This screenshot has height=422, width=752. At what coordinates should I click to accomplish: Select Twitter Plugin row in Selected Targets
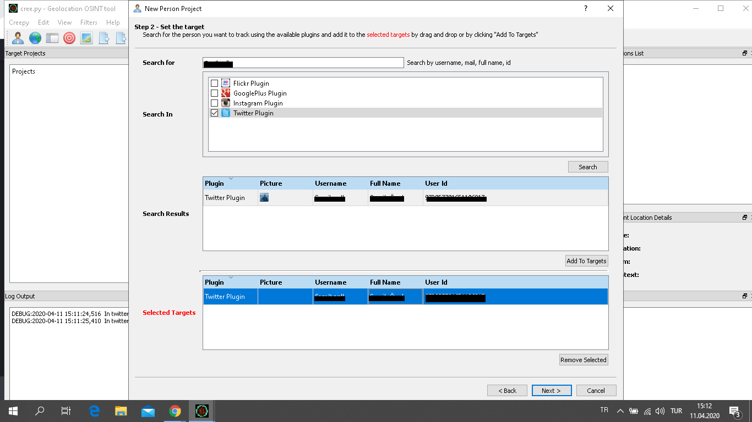point(406,297)
